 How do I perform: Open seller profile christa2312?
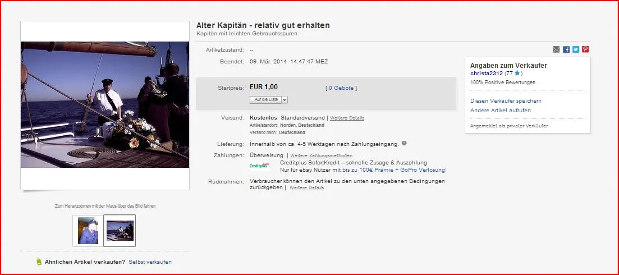[x=486, y=74]
